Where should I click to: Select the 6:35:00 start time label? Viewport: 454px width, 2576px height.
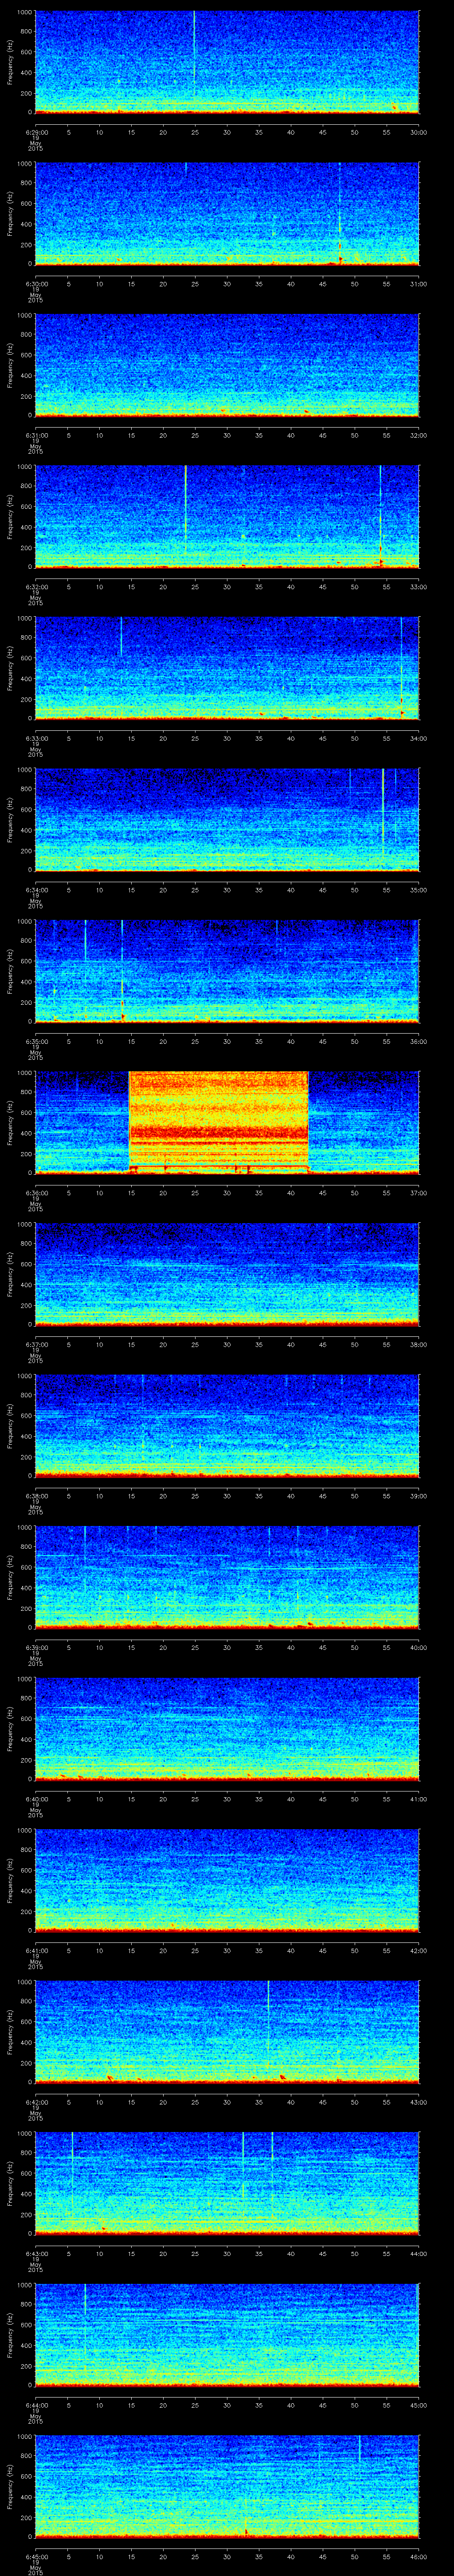36,1041
